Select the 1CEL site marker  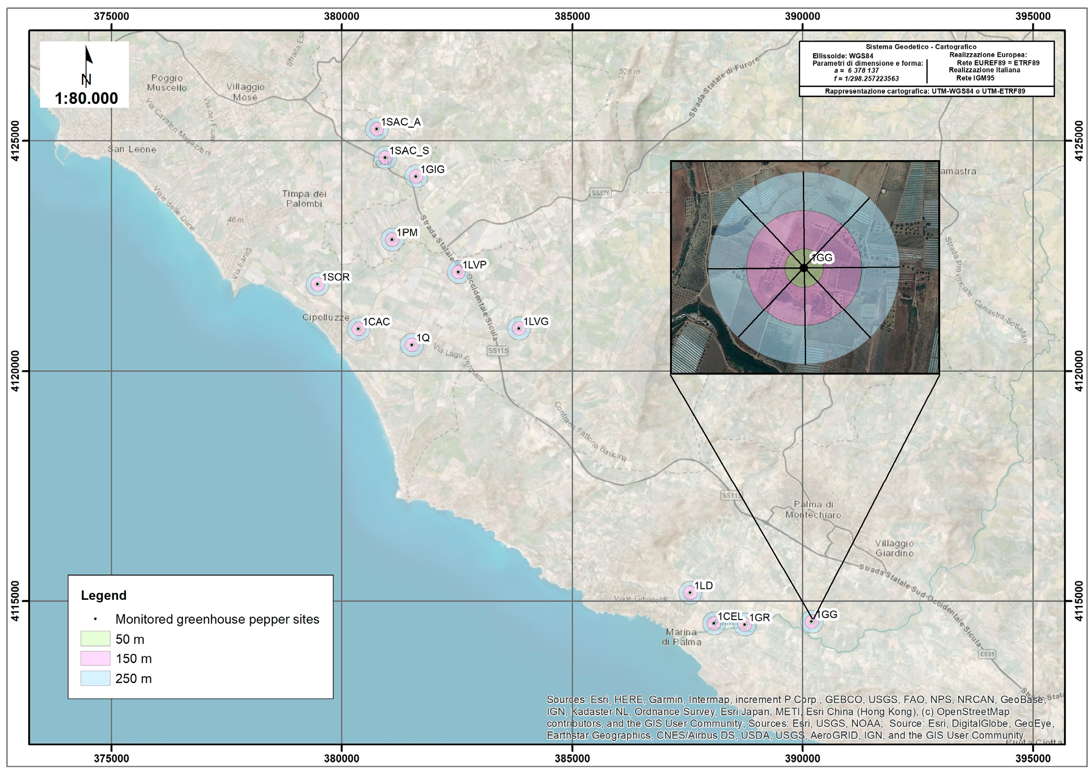click(714, 623)
